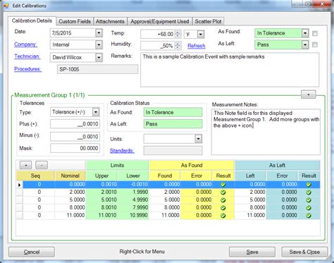
Task: Click the Seq column header
Action: click(x=35, y=176)
